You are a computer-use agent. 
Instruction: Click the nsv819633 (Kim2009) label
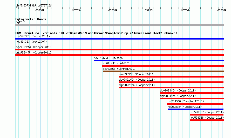tap(108, 58)
